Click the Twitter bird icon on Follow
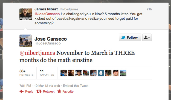 click(123, 38)
